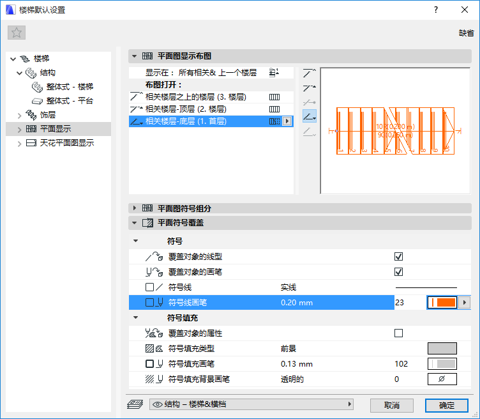Collapse the 平面图显示布图 panel
Image resolution: width=480 pixels, height=419 pixels.
(x=134, y=56)
